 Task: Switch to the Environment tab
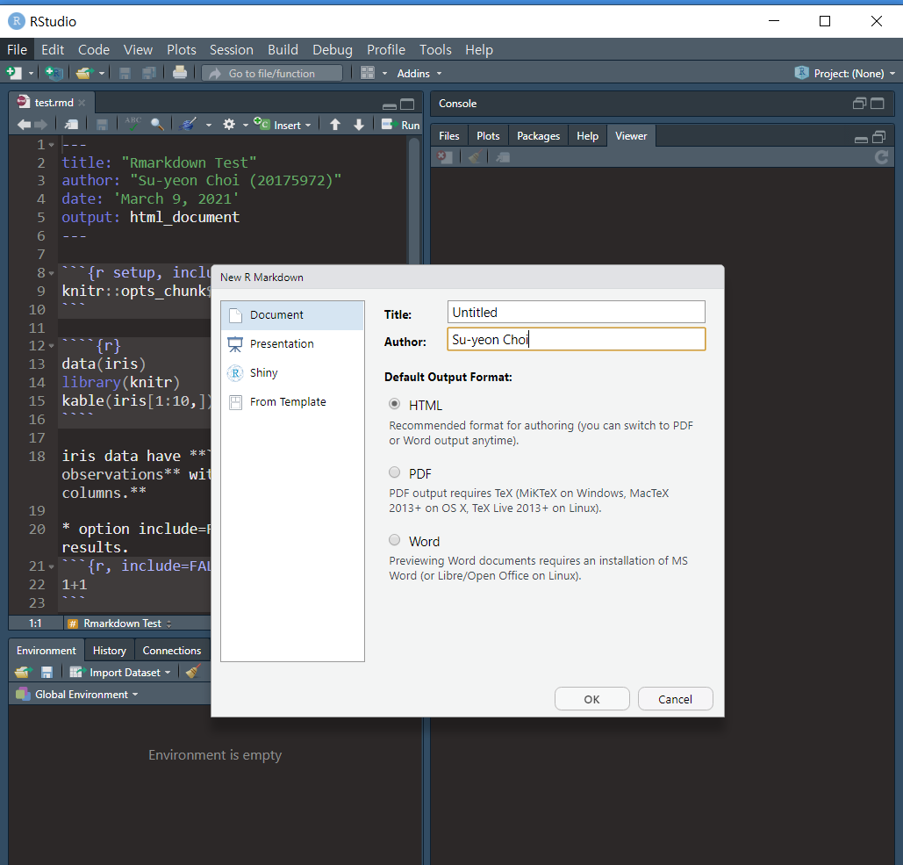(x=46, y=651)
